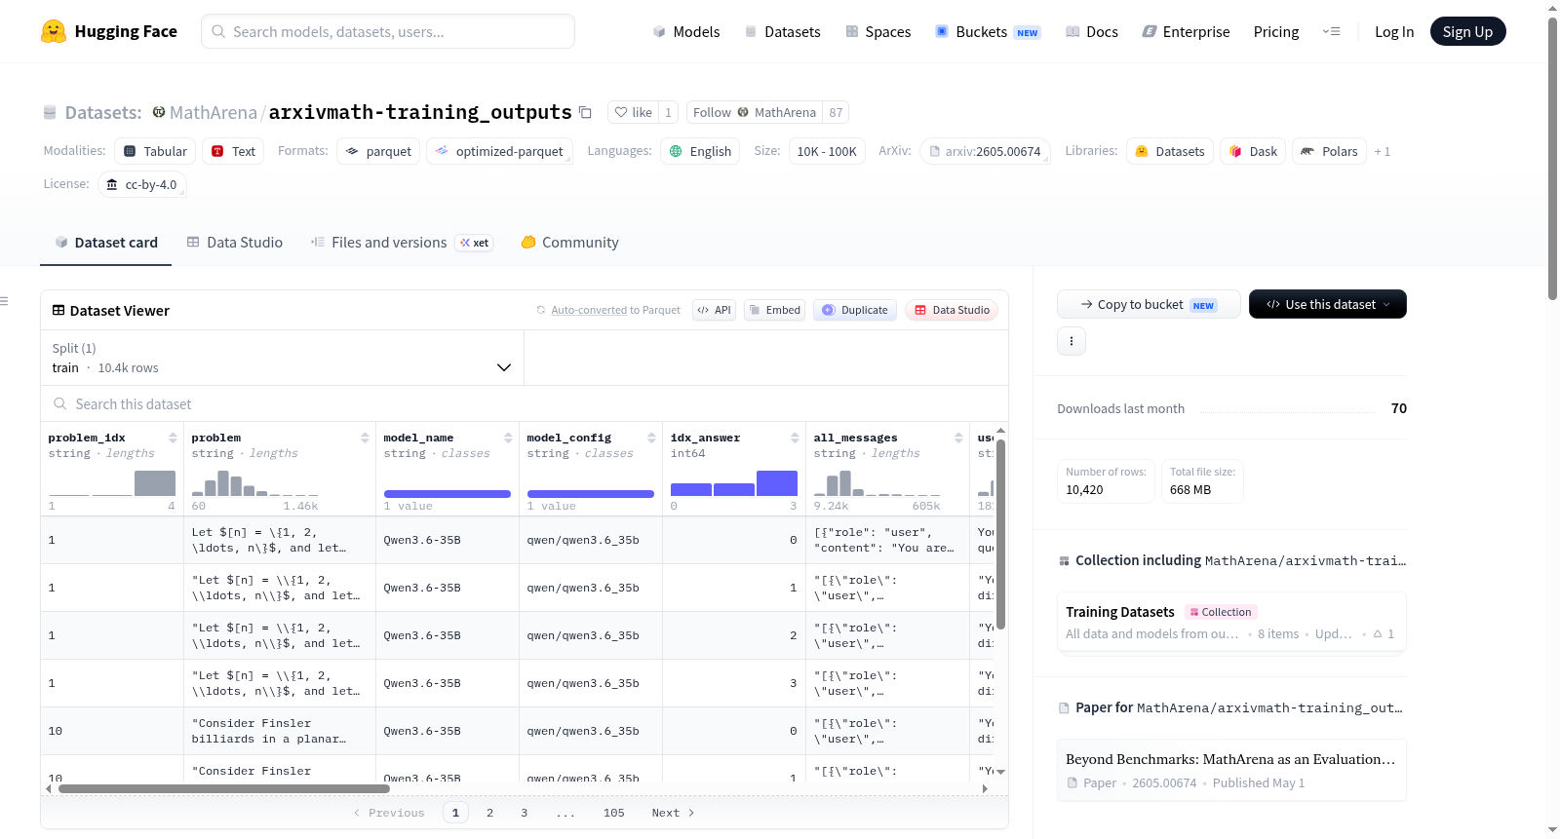Go to Next page of rows
The height and width of the screenshot is (839, 1560).
click(x=673, y=813)
